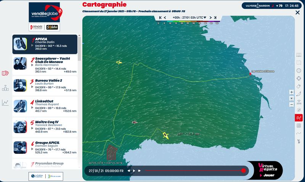Fast-forward the race timeline
305x182 pixels.
[x=139, y=171]
